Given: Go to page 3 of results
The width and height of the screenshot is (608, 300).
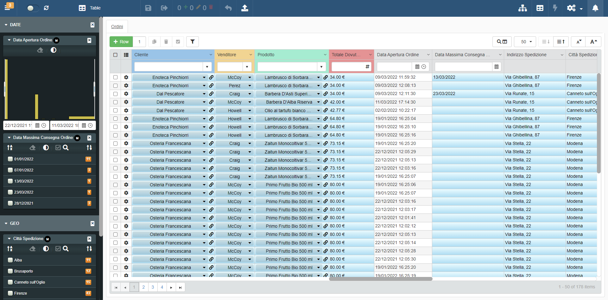Looking at the screenshot, I should [153, 287].
